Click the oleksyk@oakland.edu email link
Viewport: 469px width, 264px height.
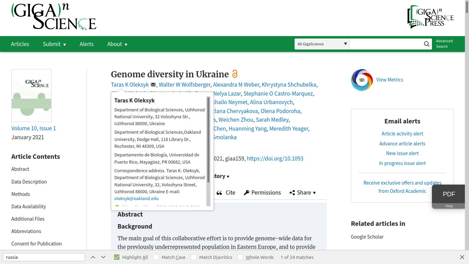(136, 199)
